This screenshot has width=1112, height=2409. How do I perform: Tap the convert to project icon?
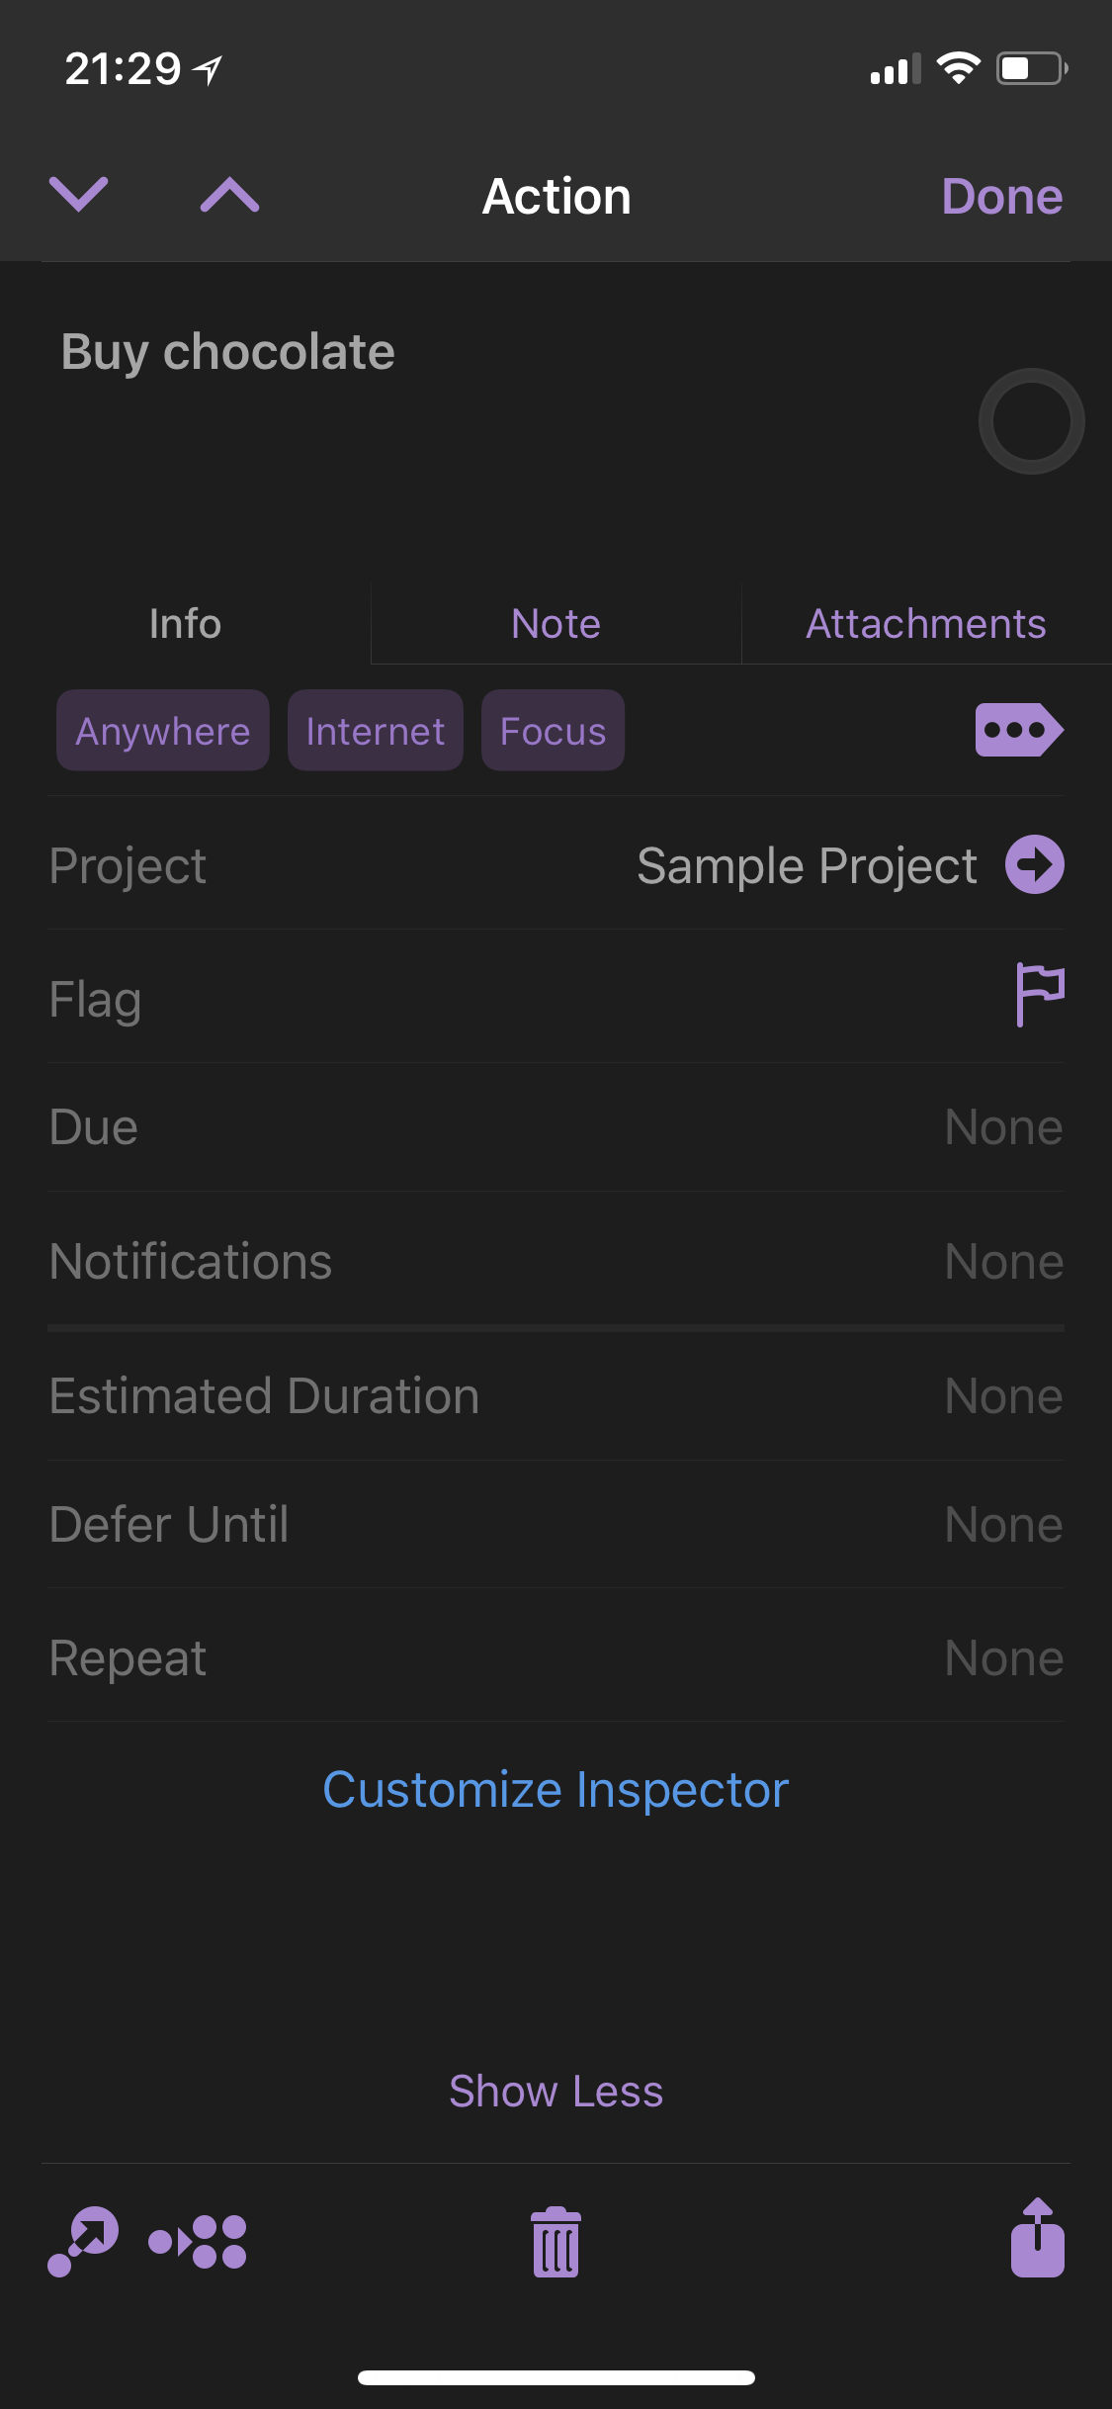point(198,2241)
